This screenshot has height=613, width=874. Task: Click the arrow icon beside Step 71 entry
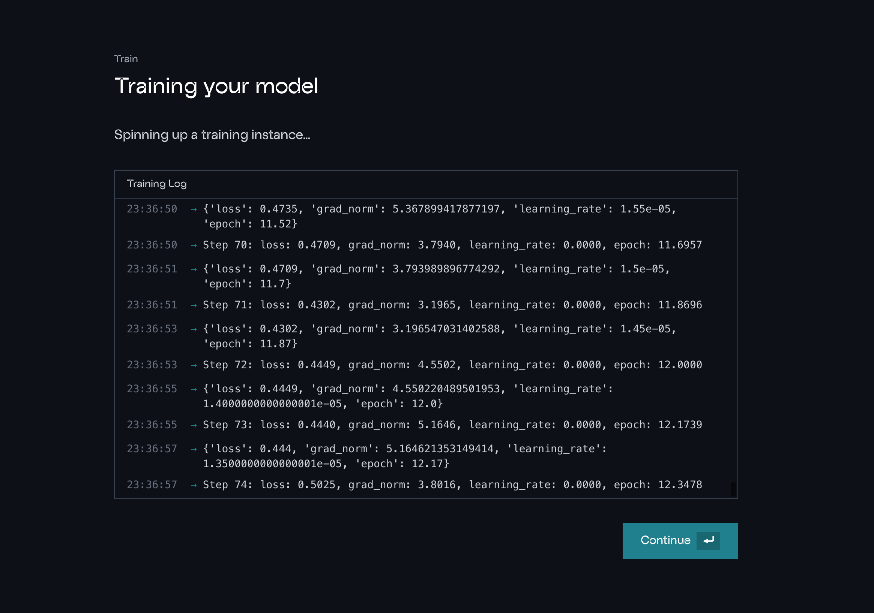[x=194, y=305]
